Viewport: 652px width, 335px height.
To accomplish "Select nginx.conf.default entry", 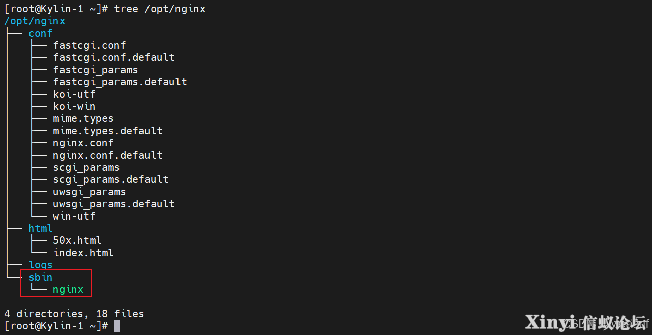I will [108, 155].
